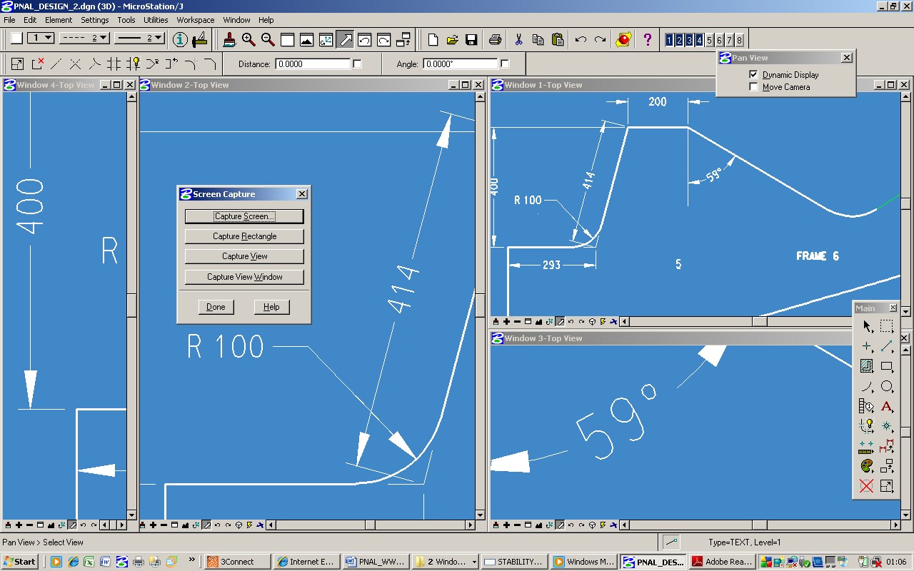Expand the dashed line style dropdown
This screenshot has width=914, height=571.
[84, 38]
